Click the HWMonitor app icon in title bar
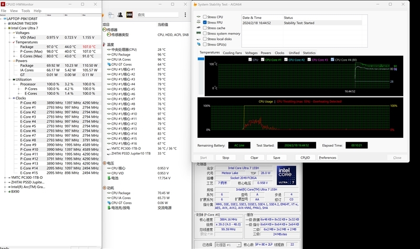The width and height of the screenshot is (420, 249). point(3,3)
